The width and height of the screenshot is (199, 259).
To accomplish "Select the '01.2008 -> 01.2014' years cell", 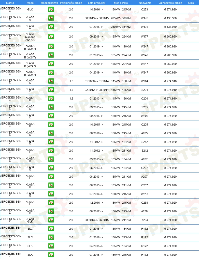I will pos(97,81).
